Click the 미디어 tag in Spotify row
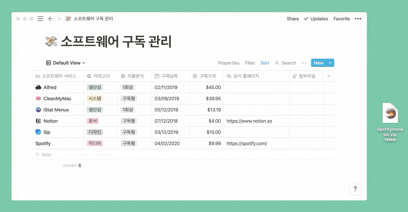The image size is (408, 212). point(95,143)
